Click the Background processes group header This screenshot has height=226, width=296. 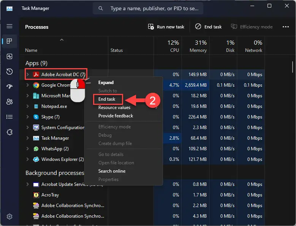click(55, 173)
